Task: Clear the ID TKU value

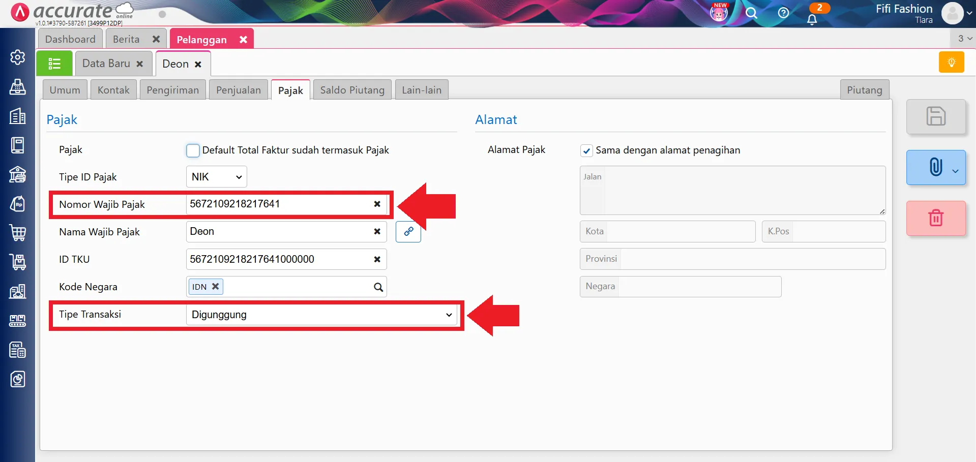Action: click(377, 259)
